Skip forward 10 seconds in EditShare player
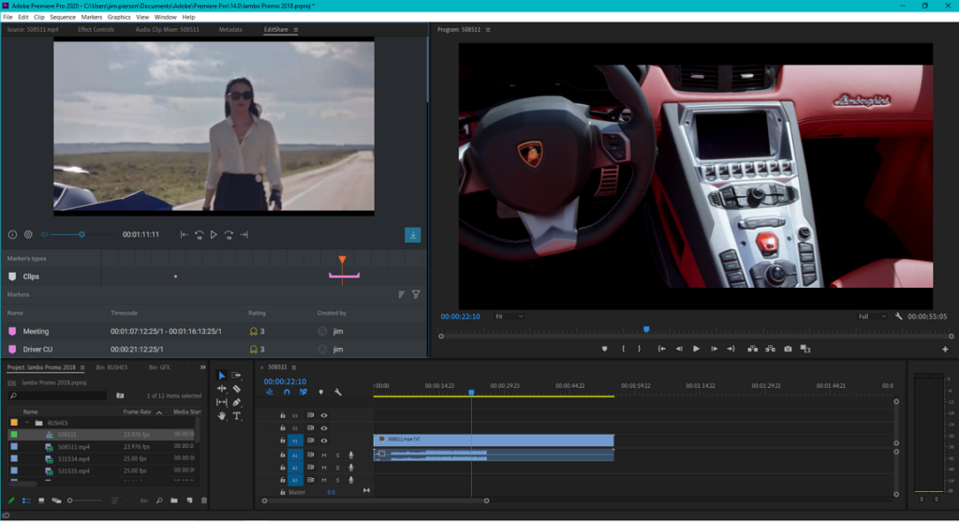This screenshot has width=959, height=523. pos(229,234)
